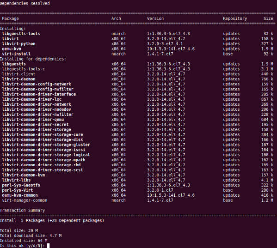Viewport: 277px width, 248px height.
Task: Click version '10:1.5.3-141.el7_4.6' of qemu-kvm-common
Action: (x=171, y=195)
